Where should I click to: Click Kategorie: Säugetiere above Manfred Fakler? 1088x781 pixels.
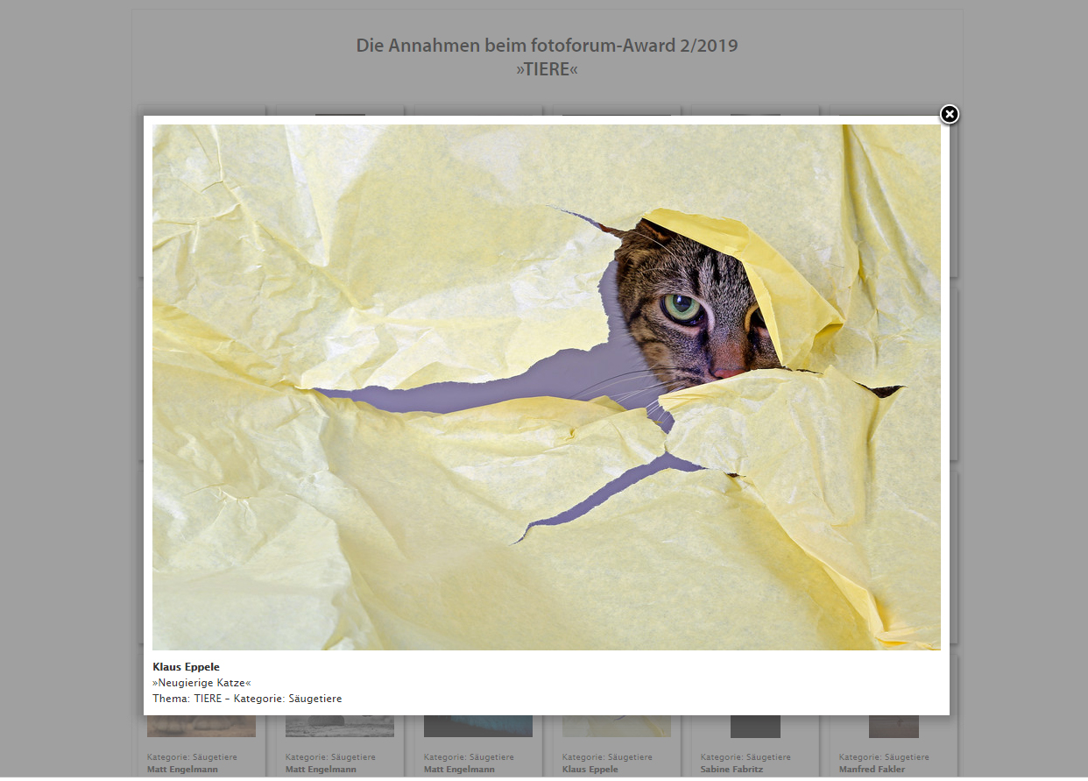click(884, 756)
